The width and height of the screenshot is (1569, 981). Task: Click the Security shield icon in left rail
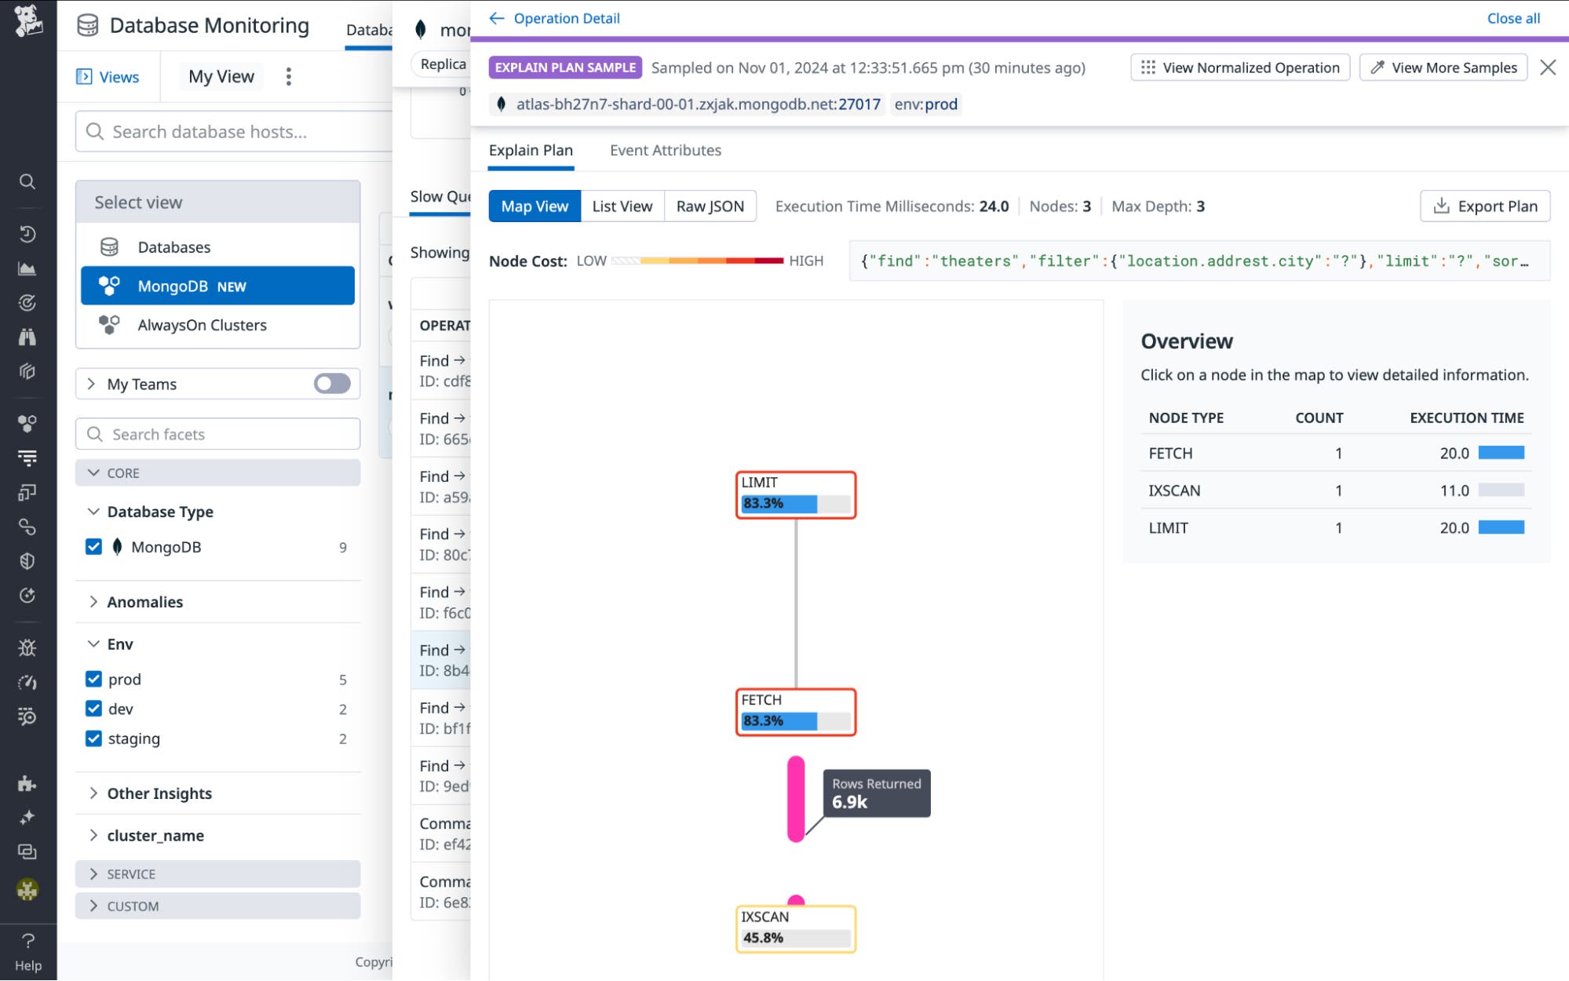tap(27, 560)
